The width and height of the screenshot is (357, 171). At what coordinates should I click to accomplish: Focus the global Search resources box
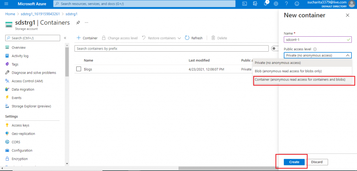point(144,3)
